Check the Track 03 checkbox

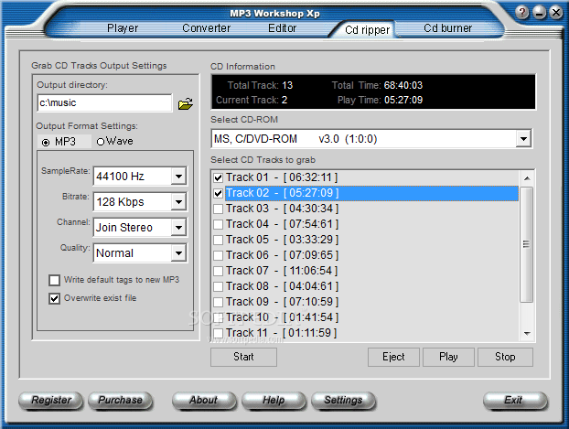[x=218, y=209]
